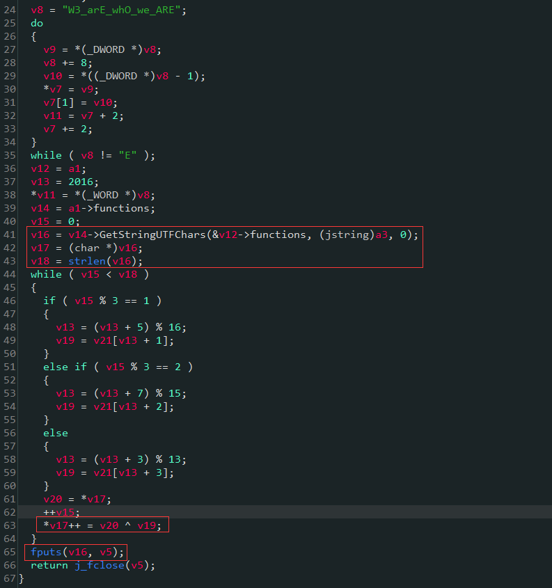Click variable v9 on line 27
The height and width of the screenshot is (588, 552).
click(49, 49)
